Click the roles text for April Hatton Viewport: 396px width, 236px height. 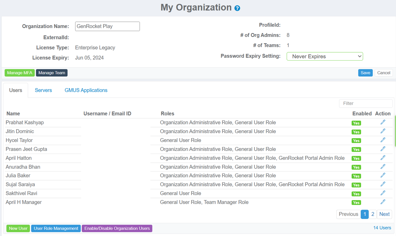(x=252, y=158)
